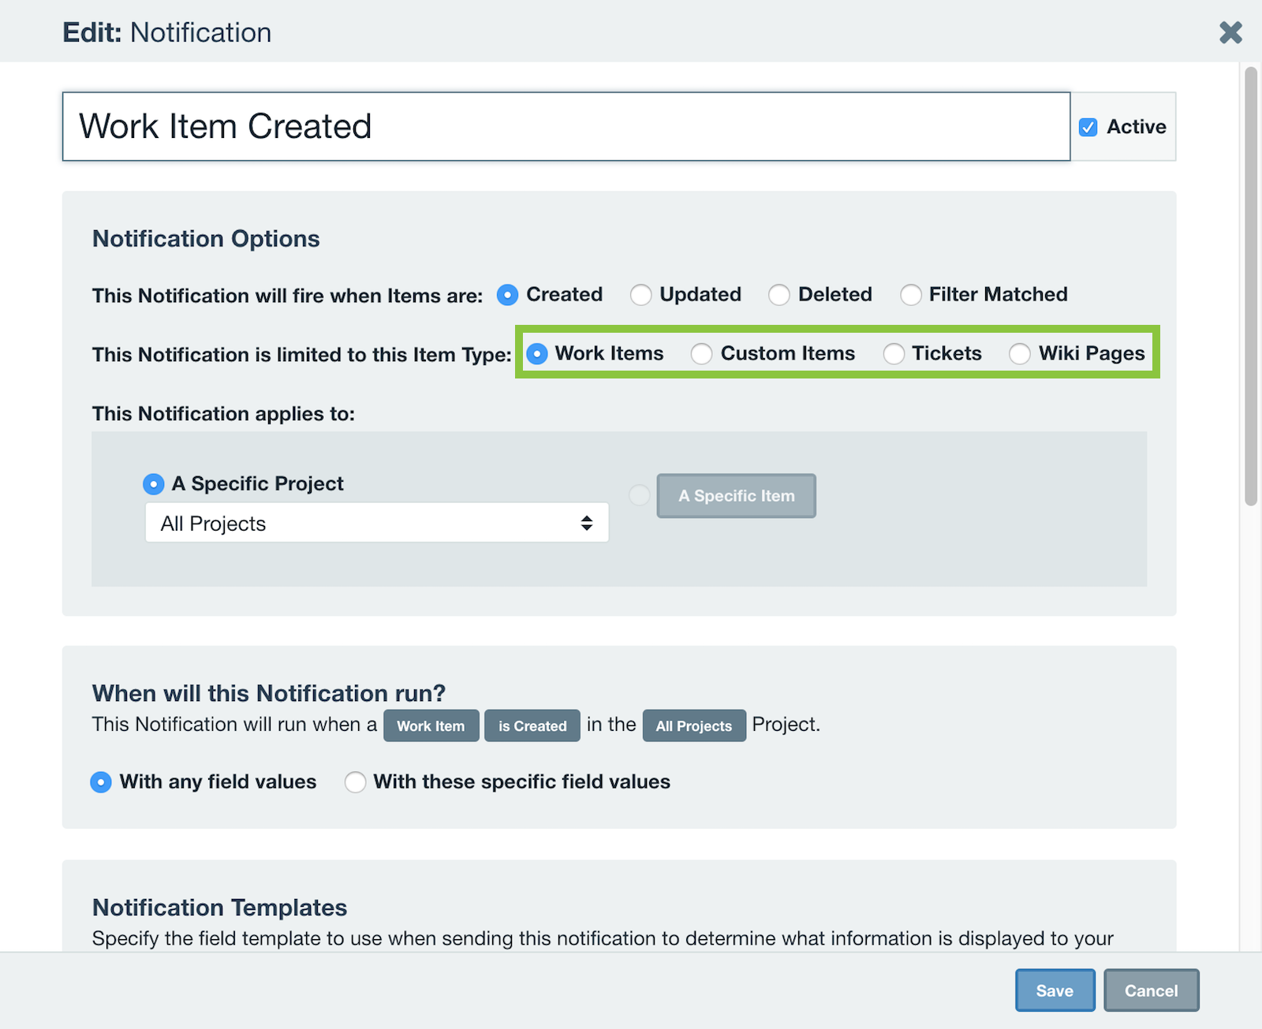This screenshot has width=1262, height=1029.
Task: Select the Updated trigger option
Action: (640, 295)
